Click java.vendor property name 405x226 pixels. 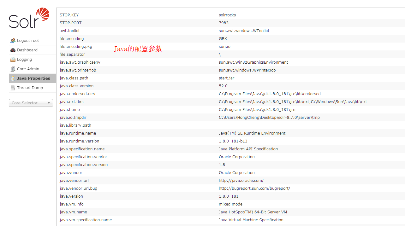71,172
